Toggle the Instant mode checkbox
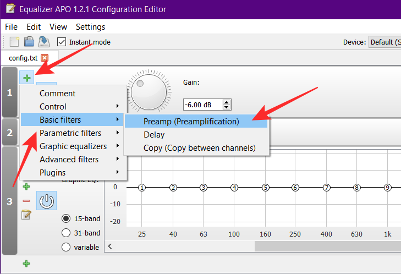Screen dimensions: 401x274 coord(62,42)
